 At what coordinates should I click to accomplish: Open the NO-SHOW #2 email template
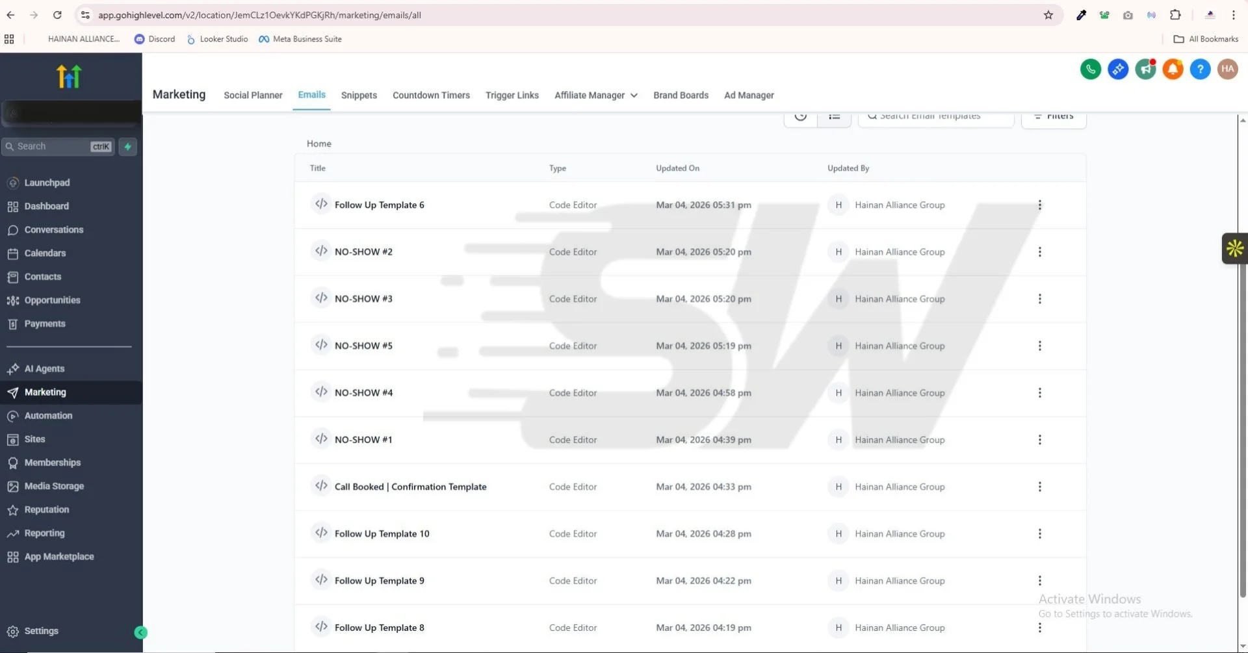pos(363,252)
